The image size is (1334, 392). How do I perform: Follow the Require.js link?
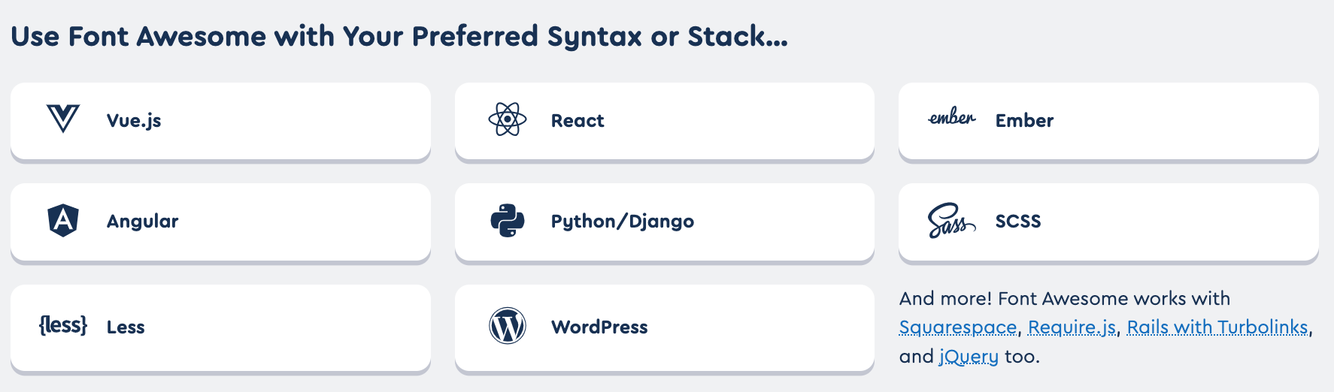click(1072, 327)
